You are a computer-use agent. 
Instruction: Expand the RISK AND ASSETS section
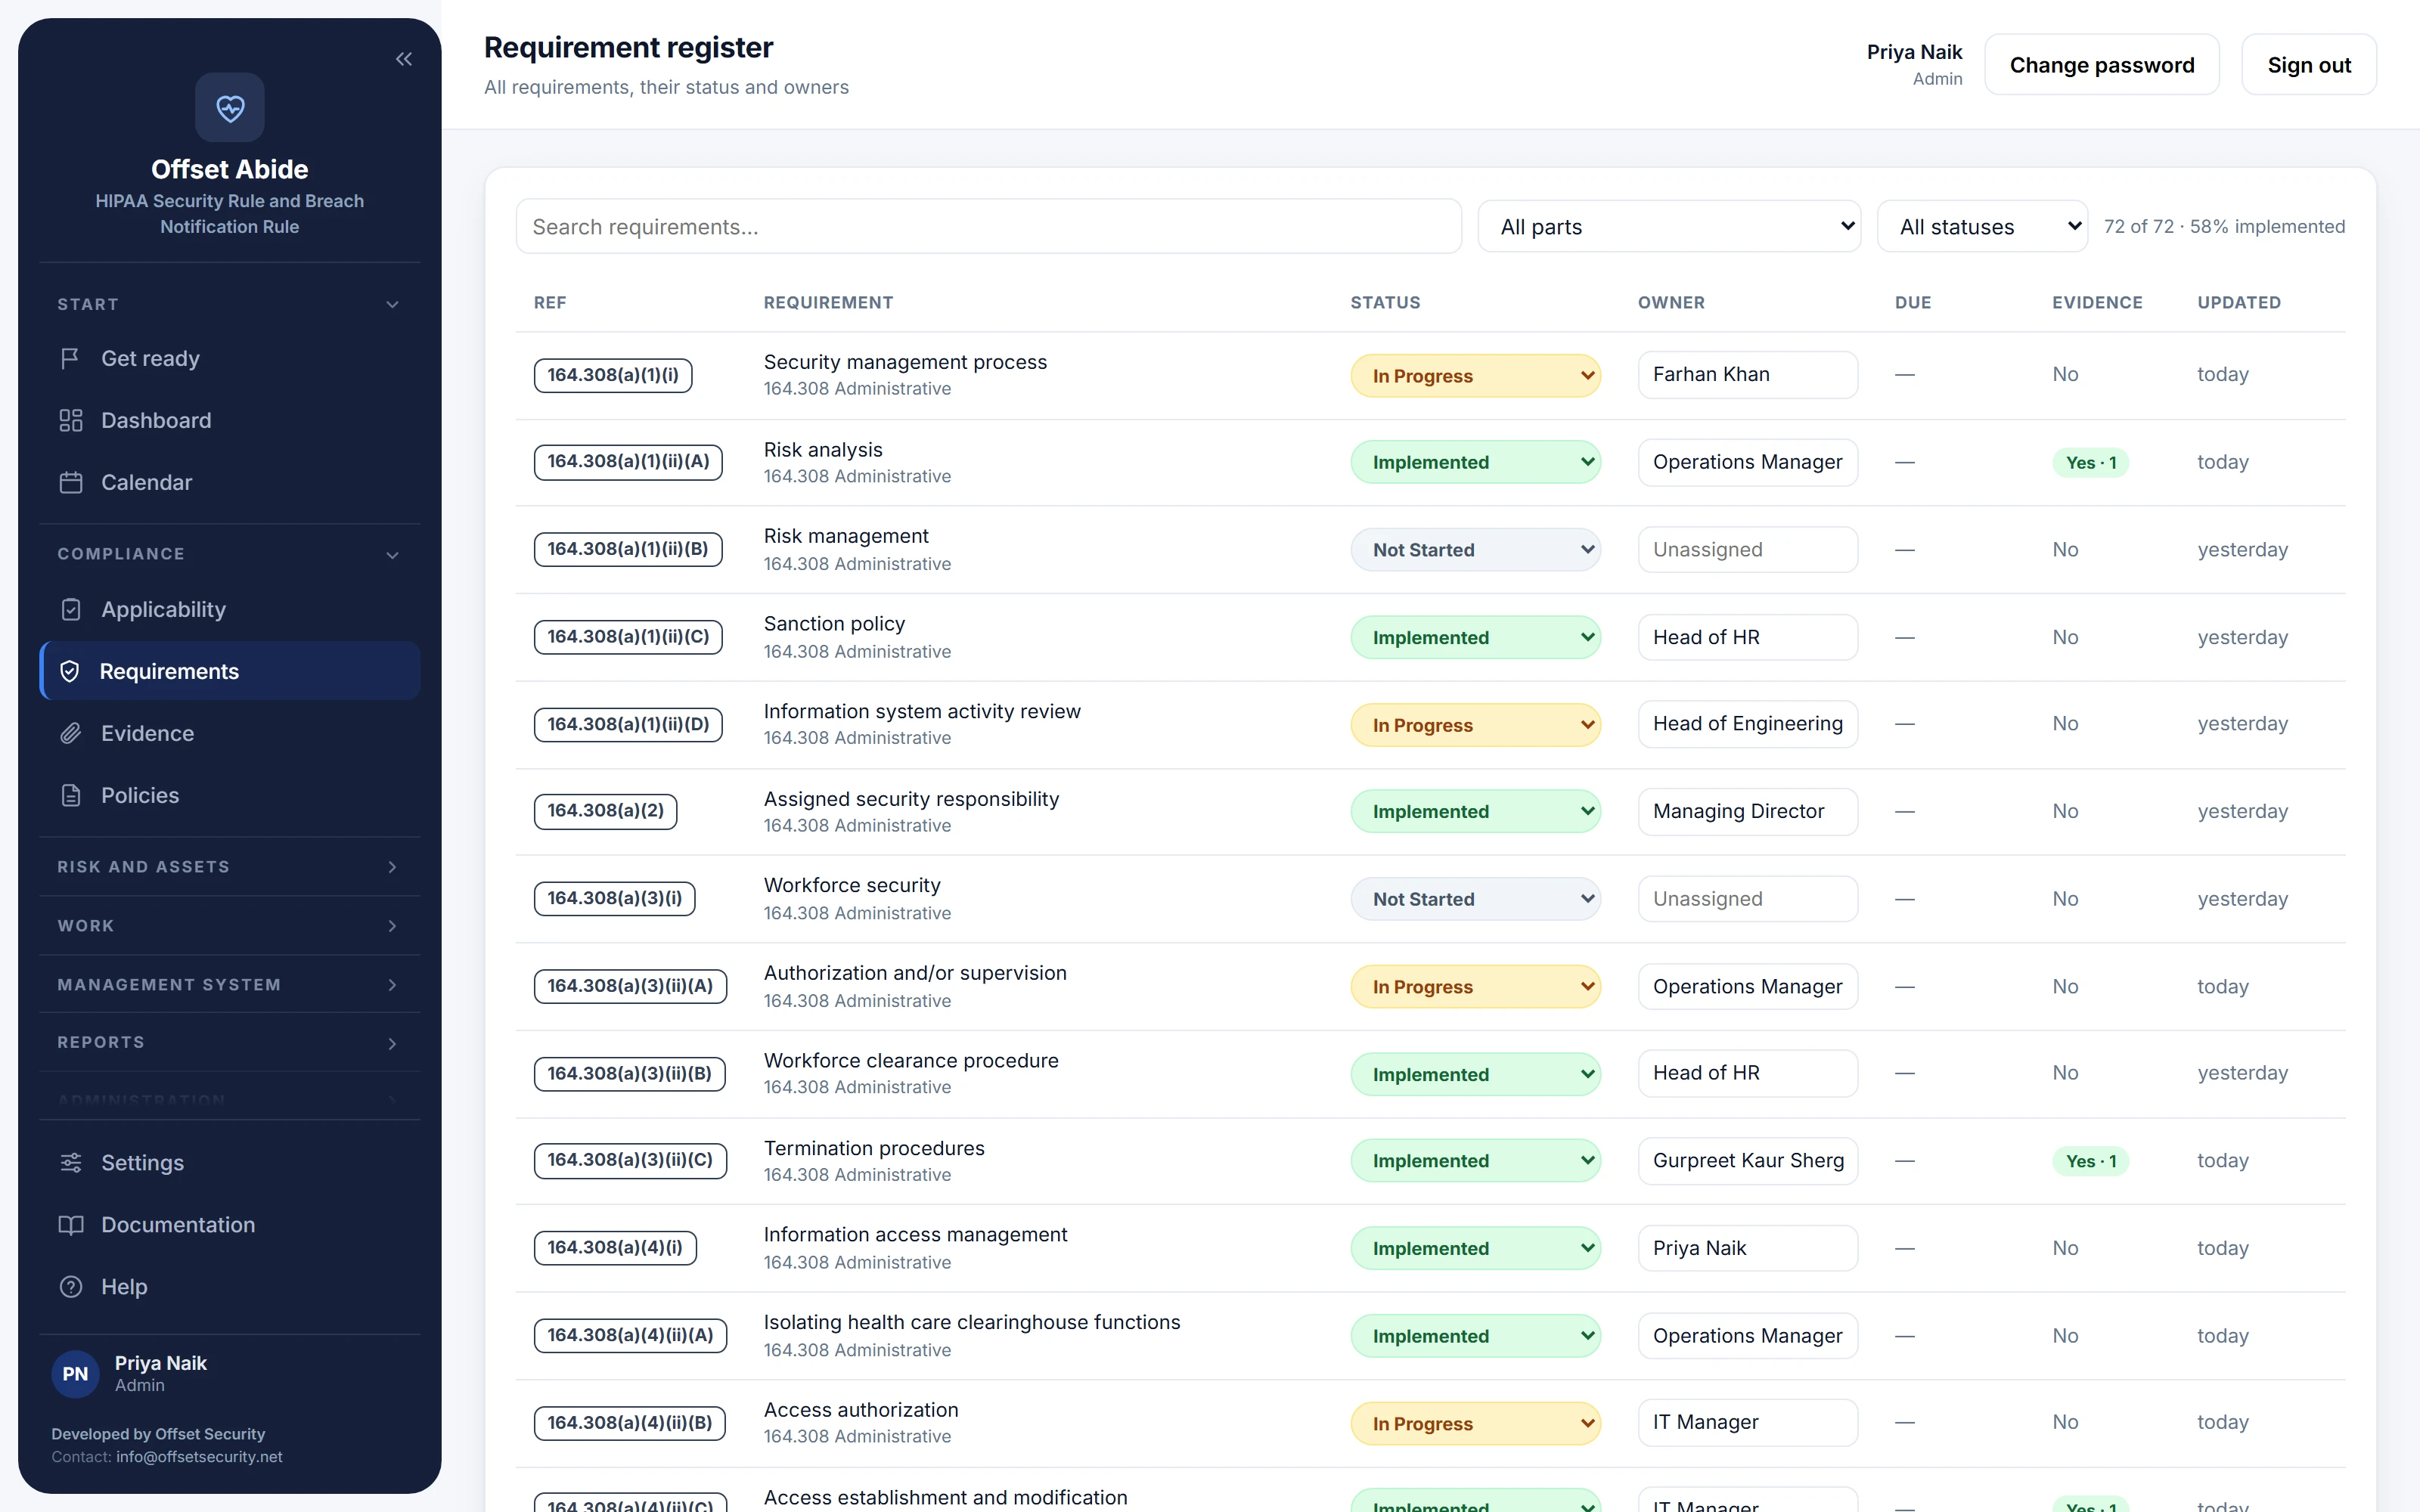(x=230, y=867)
